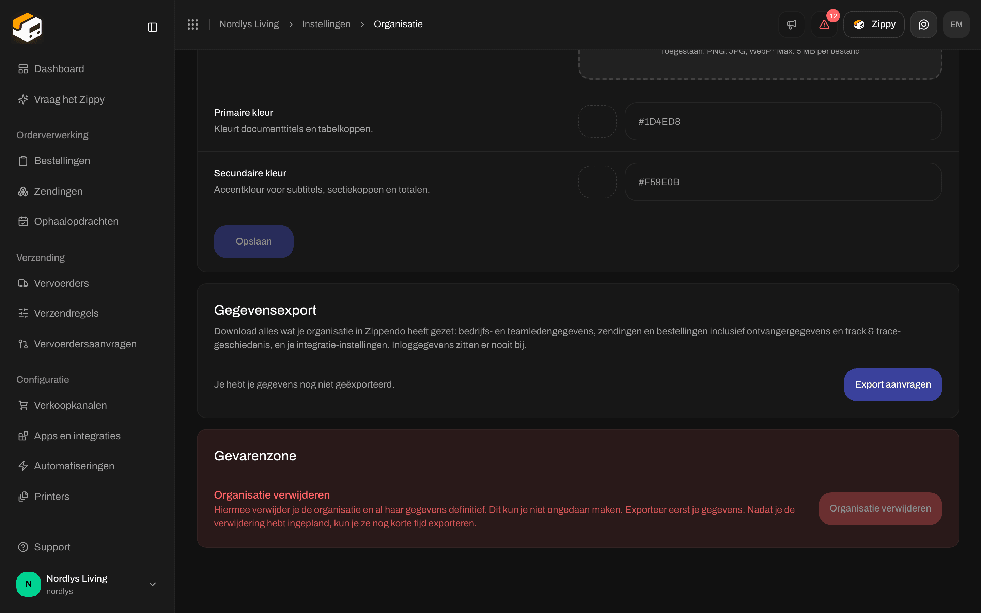Viewport: 981px width, 613px height.
Task: Click the calendar icon beside Ophaalopdrachten
Action: click(23, 221)
